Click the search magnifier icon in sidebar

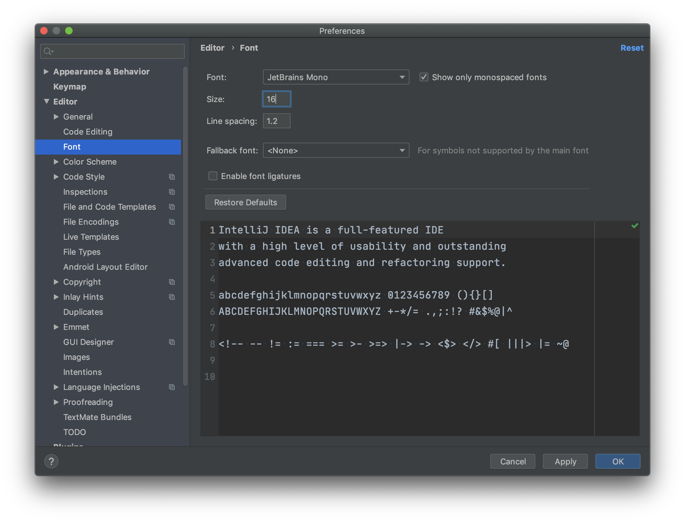point(48,51)
